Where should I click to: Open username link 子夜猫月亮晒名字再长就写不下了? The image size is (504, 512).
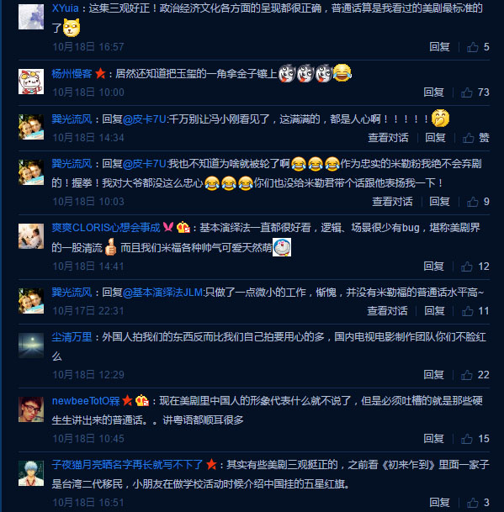pos(127,465)
